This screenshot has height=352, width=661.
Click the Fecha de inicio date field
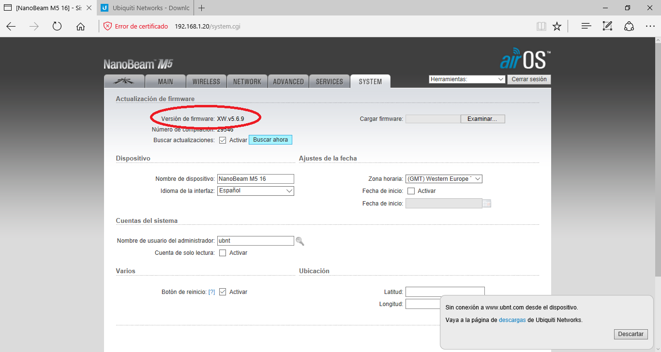pyautogui.click(x=444, y=204)
